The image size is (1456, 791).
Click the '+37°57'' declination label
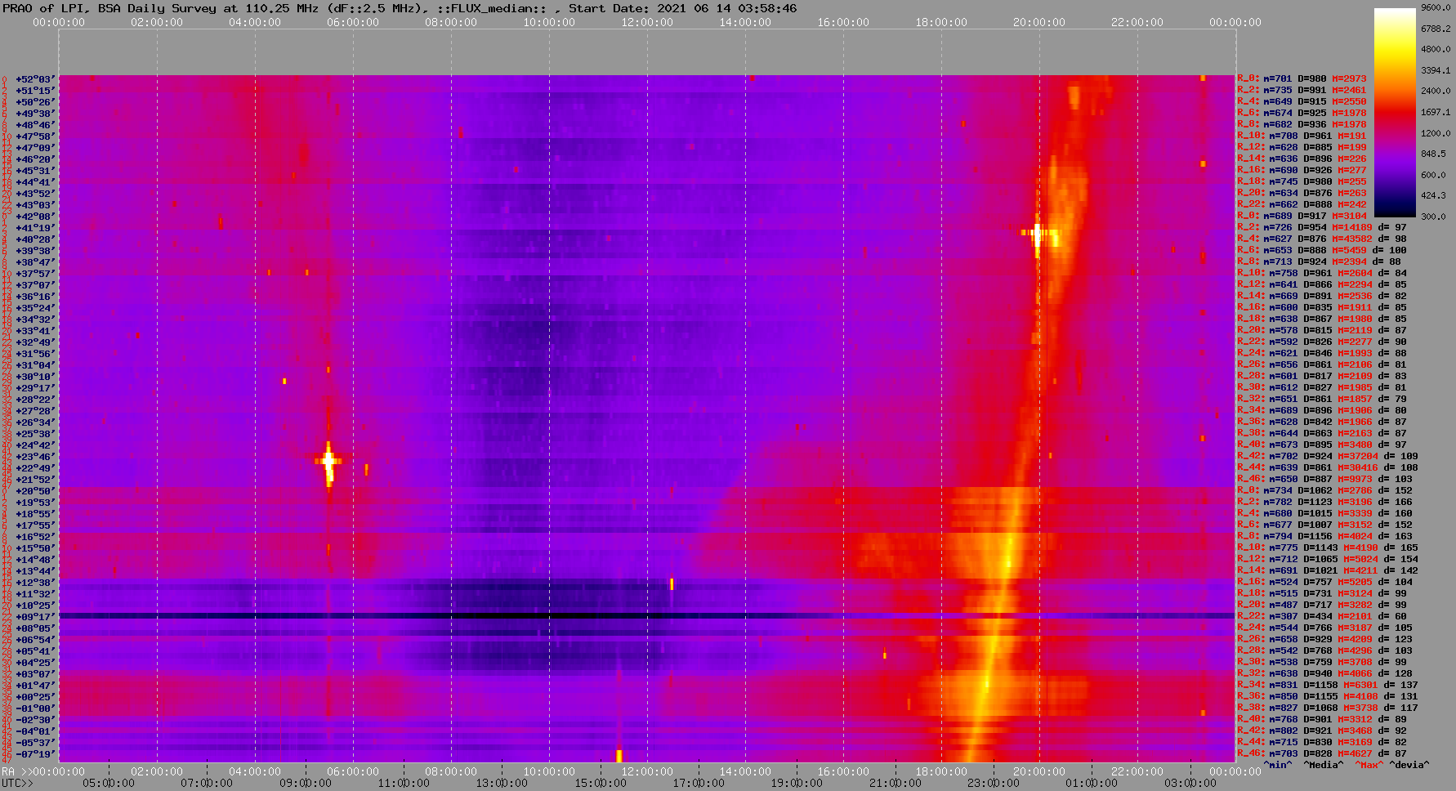point(35,274)
